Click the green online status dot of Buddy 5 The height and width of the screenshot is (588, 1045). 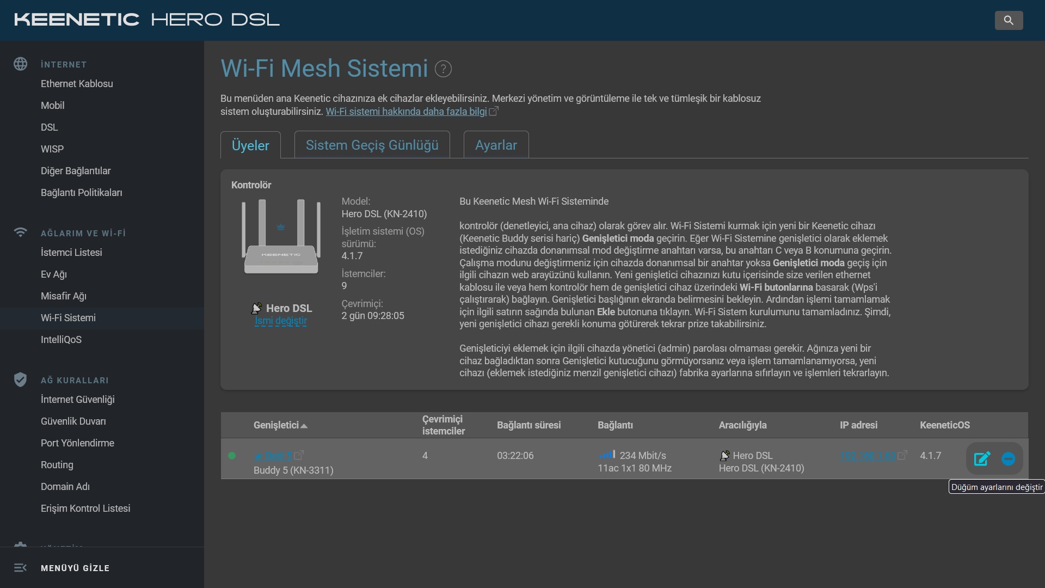pyautogui.click(x=232, y=456)
